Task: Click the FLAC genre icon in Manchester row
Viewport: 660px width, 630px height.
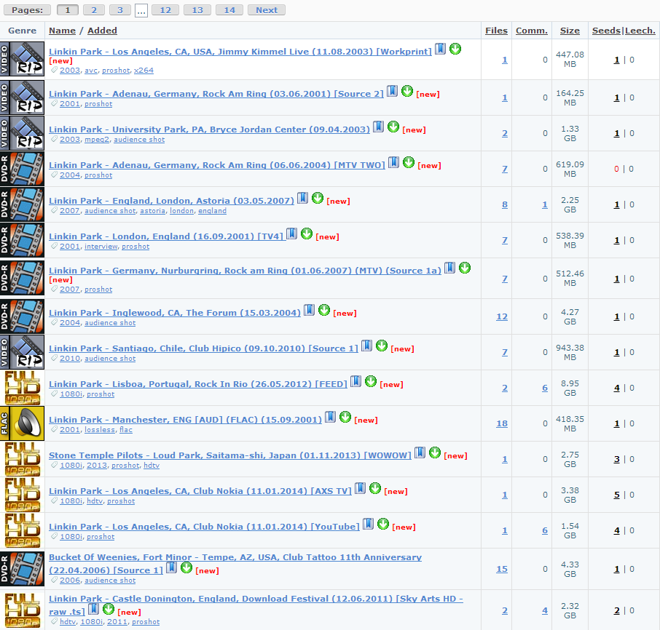Action: (23, 423)
